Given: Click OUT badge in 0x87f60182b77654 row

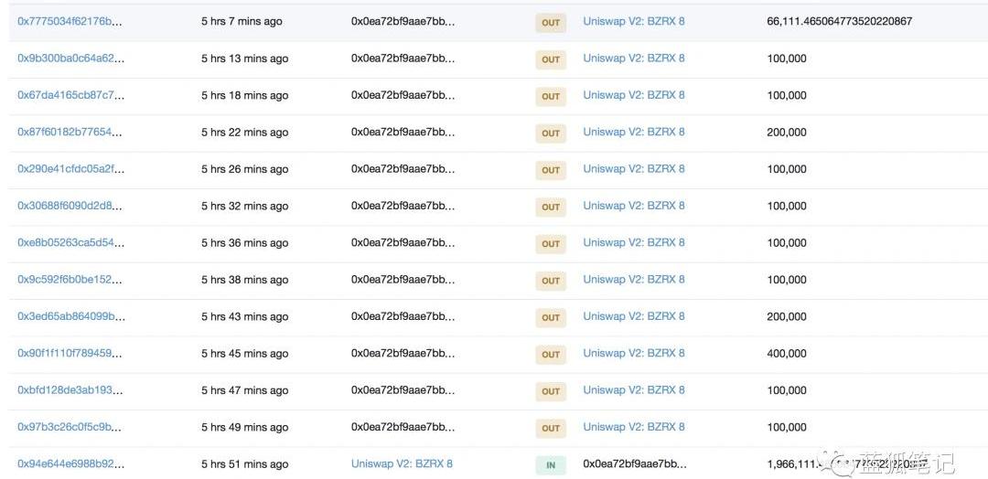Looking at the screenshot, I should tap(551, 133).
